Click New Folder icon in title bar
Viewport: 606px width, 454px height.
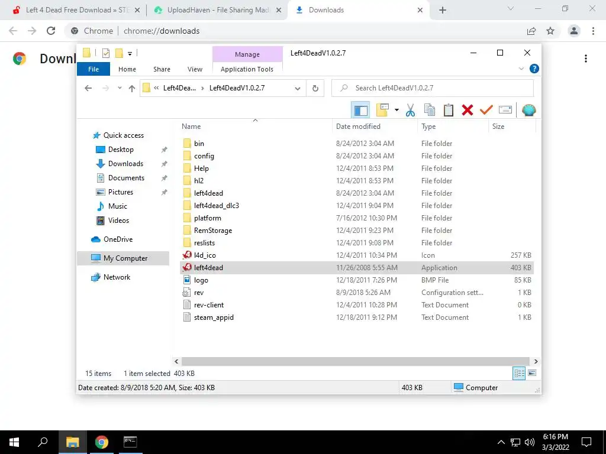click(x=120, y=53)
